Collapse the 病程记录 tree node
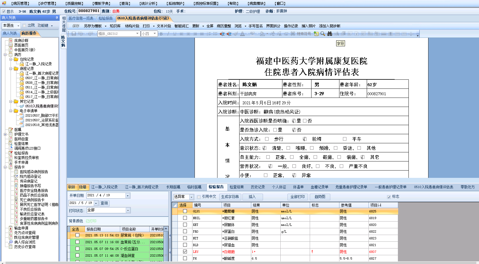Image resolution: width=479 pixels, height=264 pixels. [x=11, y=69]
